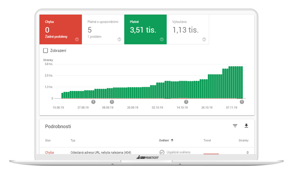Open help icon on Chyba card
Image resolution: width=294 pixels, height=170 pixels.
click(77, 39)
